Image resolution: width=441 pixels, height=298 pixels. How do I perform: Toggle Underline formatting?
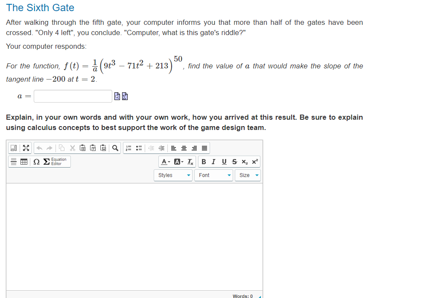(224, 162)
